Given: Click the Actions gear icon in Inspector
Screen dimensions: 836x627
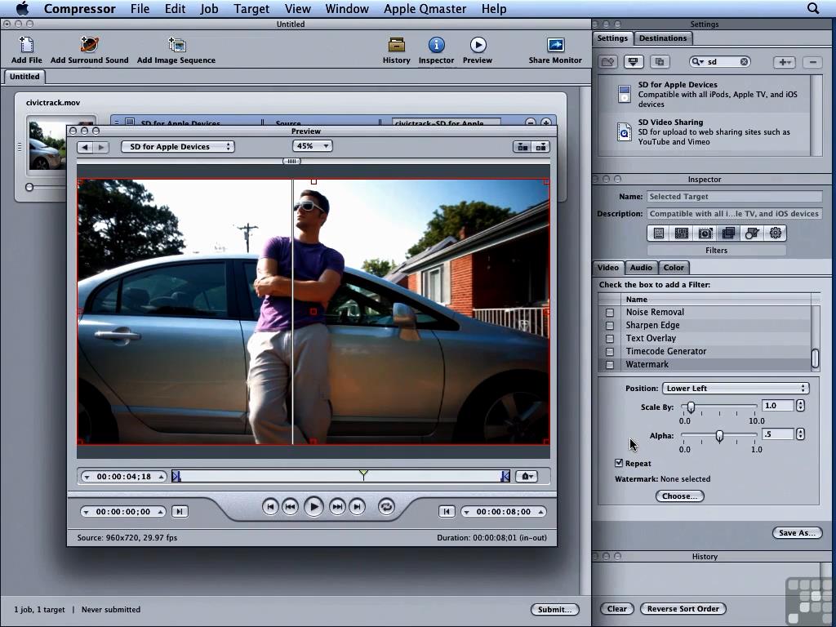Looking at the screenshot, I should [776, 233].
